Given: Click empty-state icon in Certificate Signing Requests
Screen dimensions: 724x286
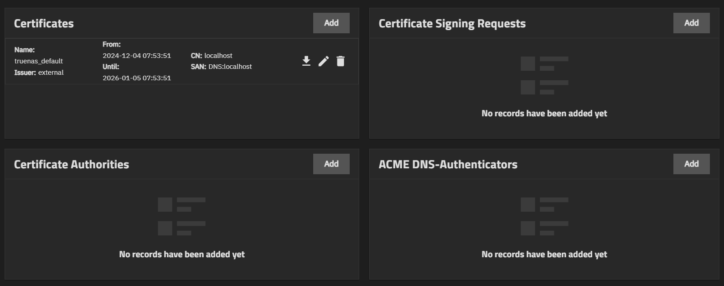Looking at the screenshot, I should (x=544, y=75).
